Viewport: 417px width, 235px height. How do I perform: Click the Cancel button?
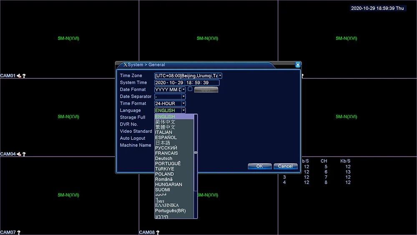coord(285,166)
